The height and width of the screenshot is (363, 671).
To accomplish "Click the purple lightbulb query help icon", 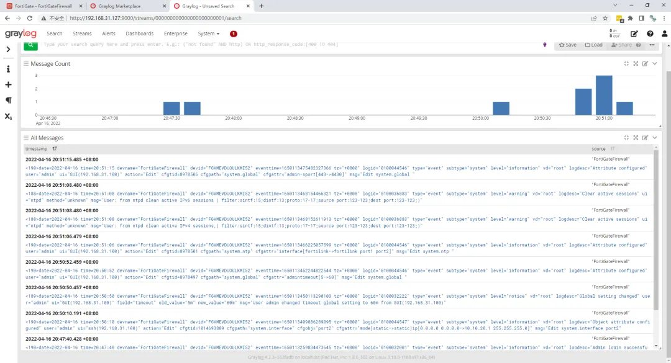I will coord(544,45).
